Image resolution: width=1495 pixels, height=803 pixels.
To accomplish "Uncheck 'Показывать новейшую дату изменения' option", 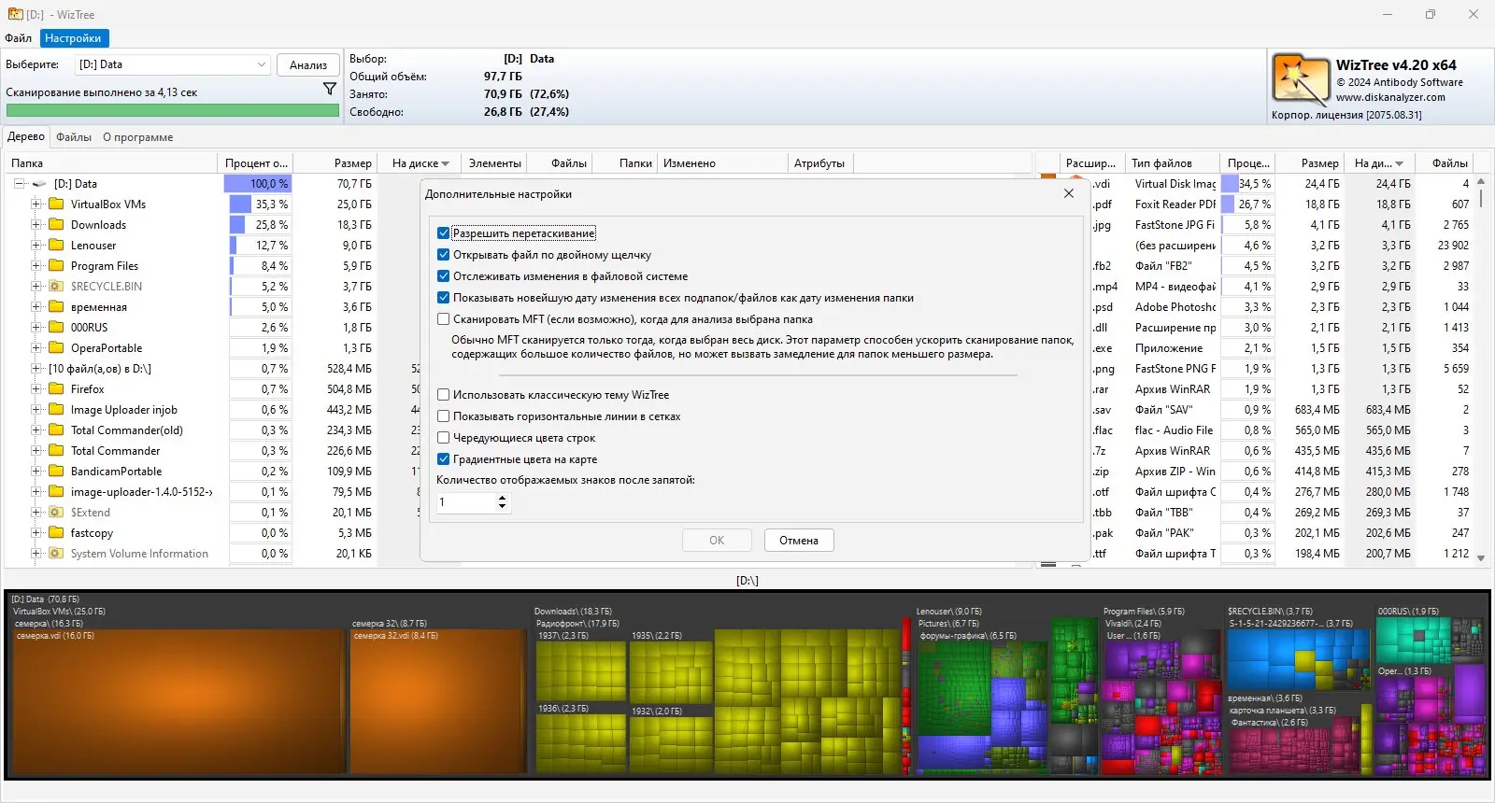I will pos(444,298).
